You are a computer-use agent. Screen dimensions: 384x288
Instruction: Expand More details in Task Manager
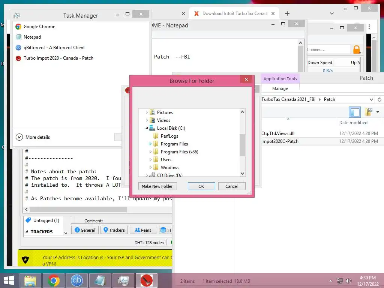33,137
